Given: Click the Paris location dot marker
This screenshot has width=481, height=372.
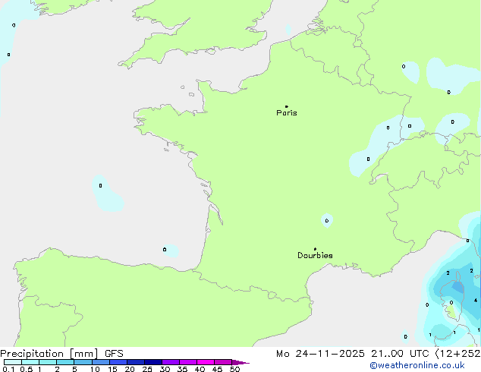Looking at the screenshot, I should (x=287, y=106).
